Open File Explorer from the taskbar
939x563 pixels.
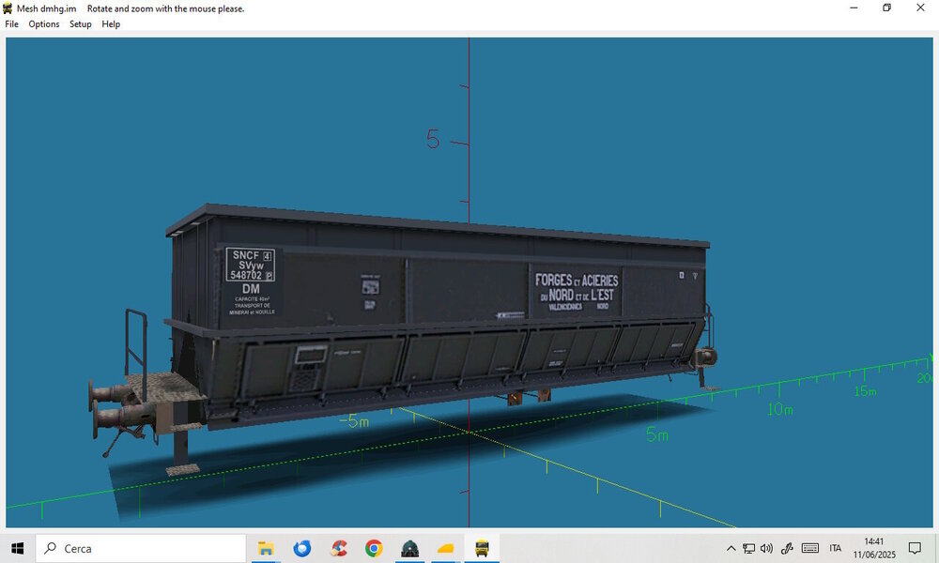click(266, 548)
